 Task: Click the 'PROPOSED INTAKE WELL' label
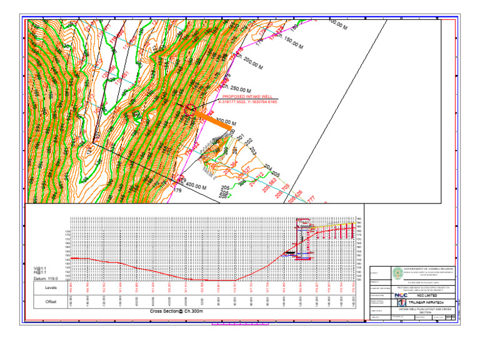coord(247,97)
